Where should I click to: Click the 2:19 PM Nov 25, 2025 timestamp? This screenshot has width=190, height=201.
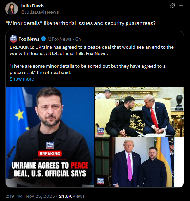tap(30, 196)
